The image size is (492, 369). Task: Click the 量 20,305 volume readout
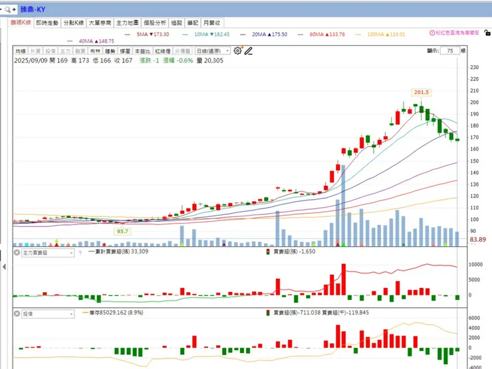[210, 60]
